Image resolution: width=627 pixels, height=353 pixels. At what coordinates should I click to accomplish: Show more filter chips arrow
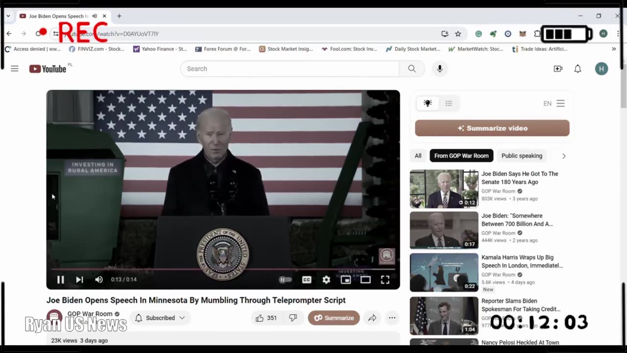(x=564, y=156)
